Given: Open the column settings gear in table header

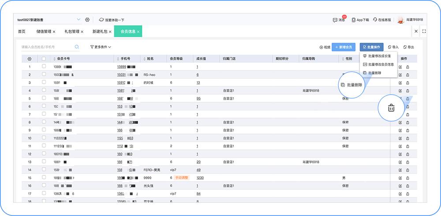Looking at the screenshot, I should pos(30,59).
